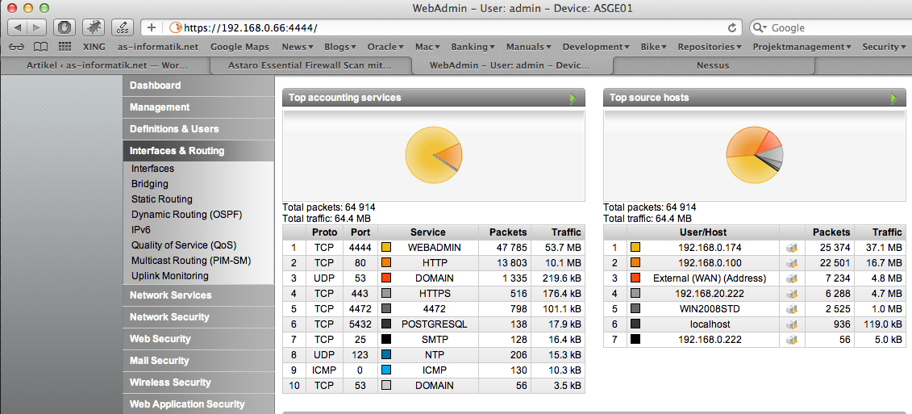This screenshot has height=414, width=912.
Task: Open Top Sites grid icon
Action: (65, 47)
